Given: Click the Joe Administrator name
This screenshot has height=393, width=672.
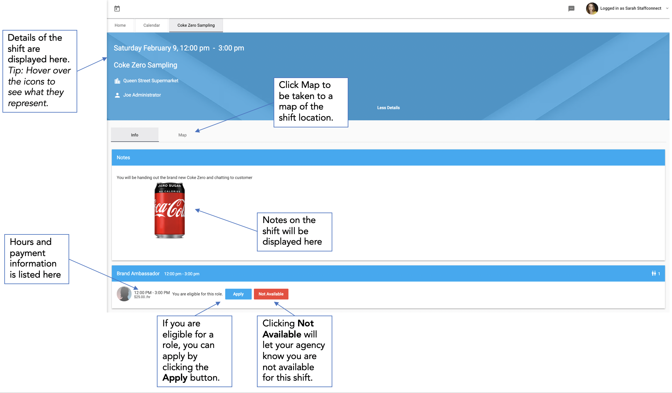Looking at the screenshot, I should coord(142,95).
